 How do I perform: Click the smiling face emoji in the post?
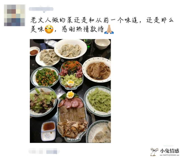(49, 29)
